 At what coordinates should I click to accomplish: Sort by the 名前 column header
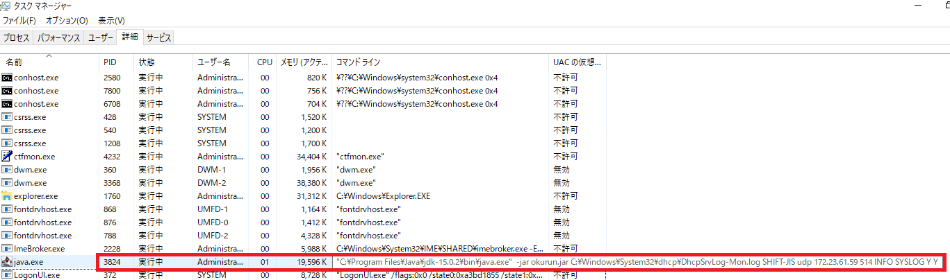pos(50,62)
